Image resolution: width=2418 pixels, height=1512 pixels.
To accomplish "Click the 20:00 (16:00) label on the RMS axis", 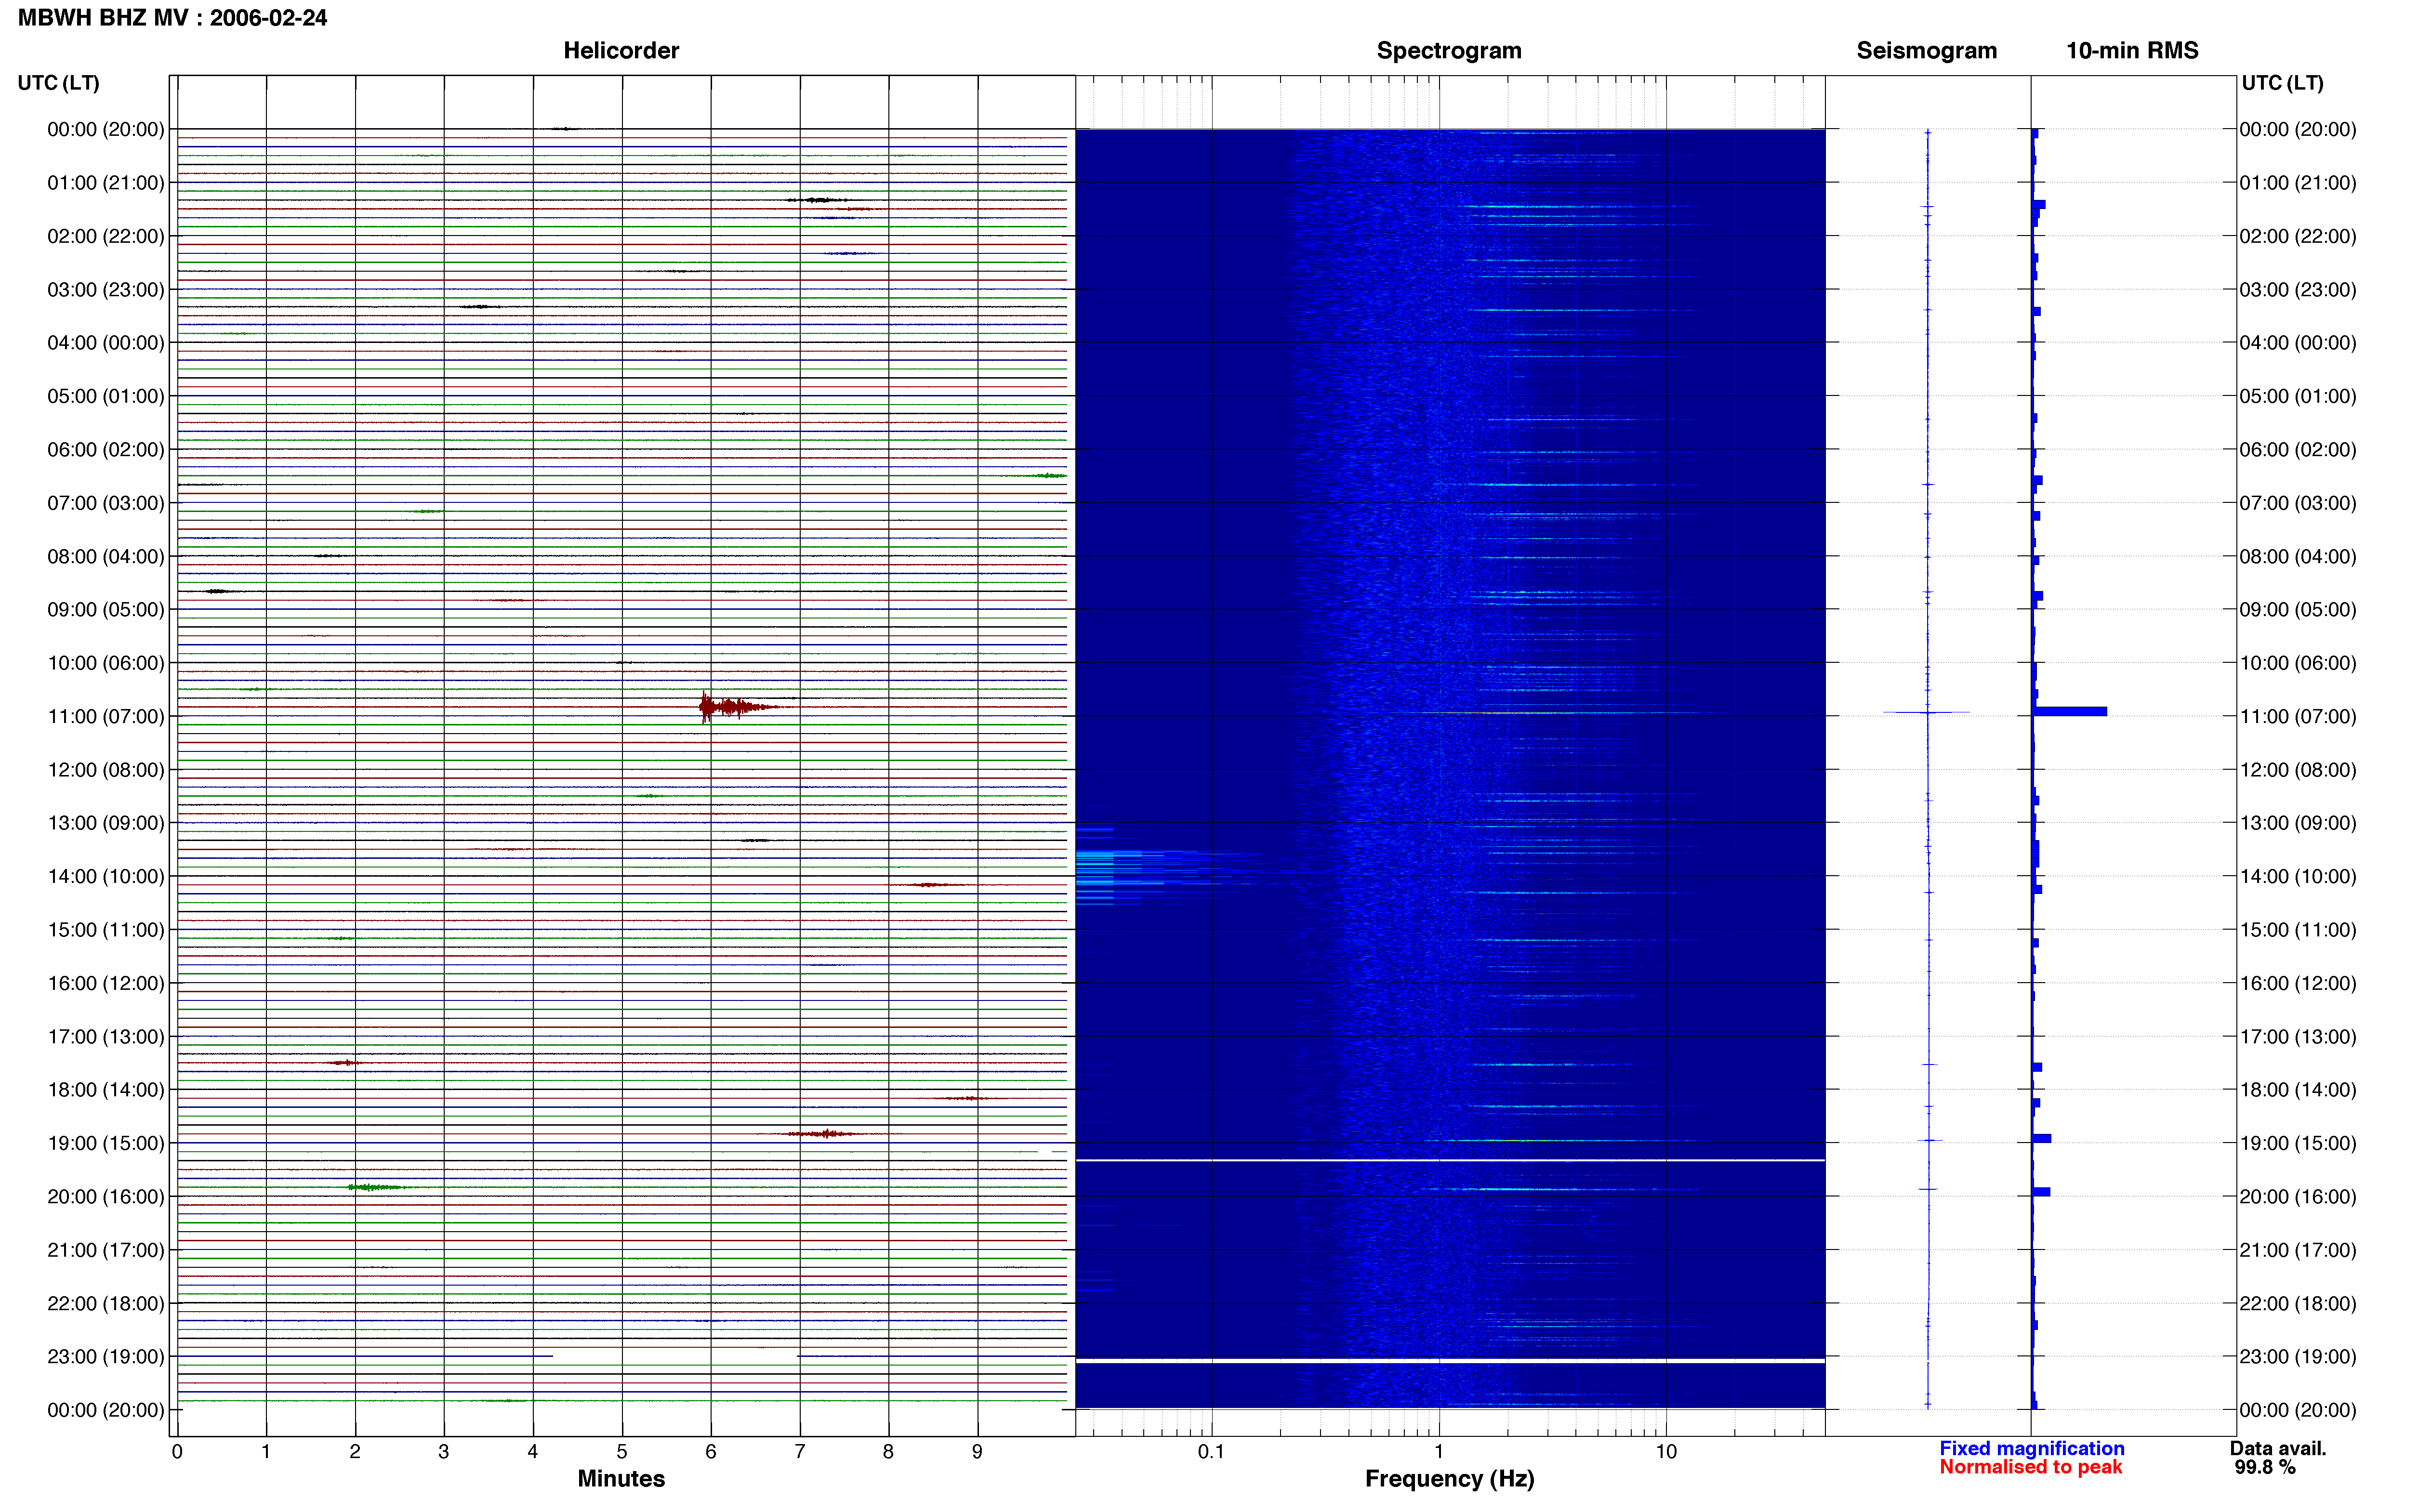I will 2298,1196.
